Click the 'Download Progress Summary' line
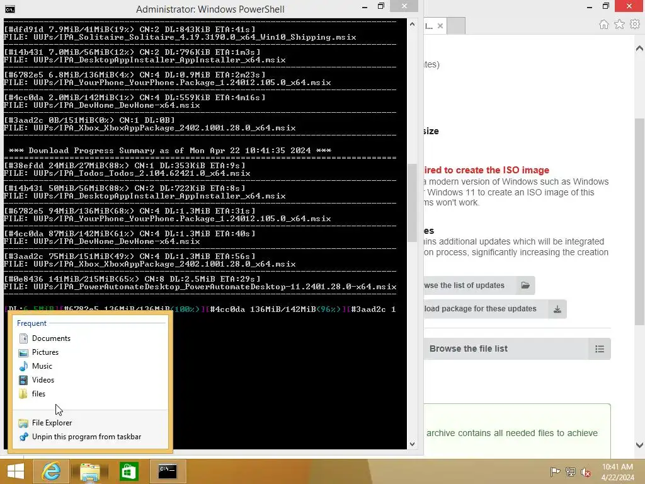Image resolution: width=645 pixels, height=484 pixels. click(x=170, y=151)
